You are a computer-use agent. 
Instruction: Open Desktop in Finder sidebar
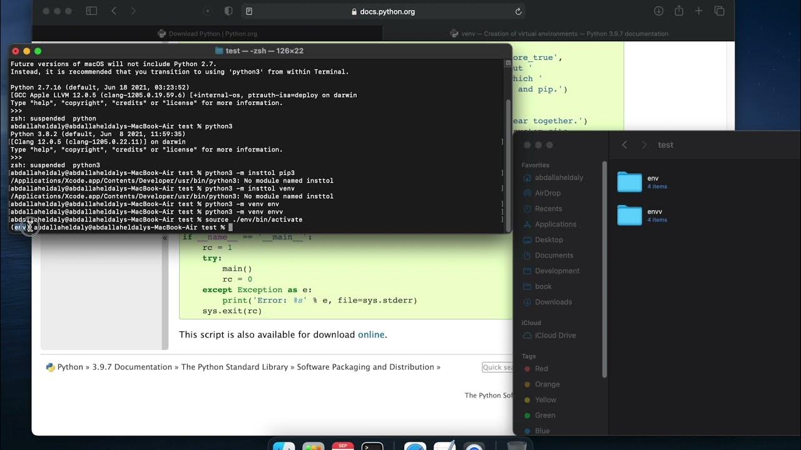pos(549,240)
